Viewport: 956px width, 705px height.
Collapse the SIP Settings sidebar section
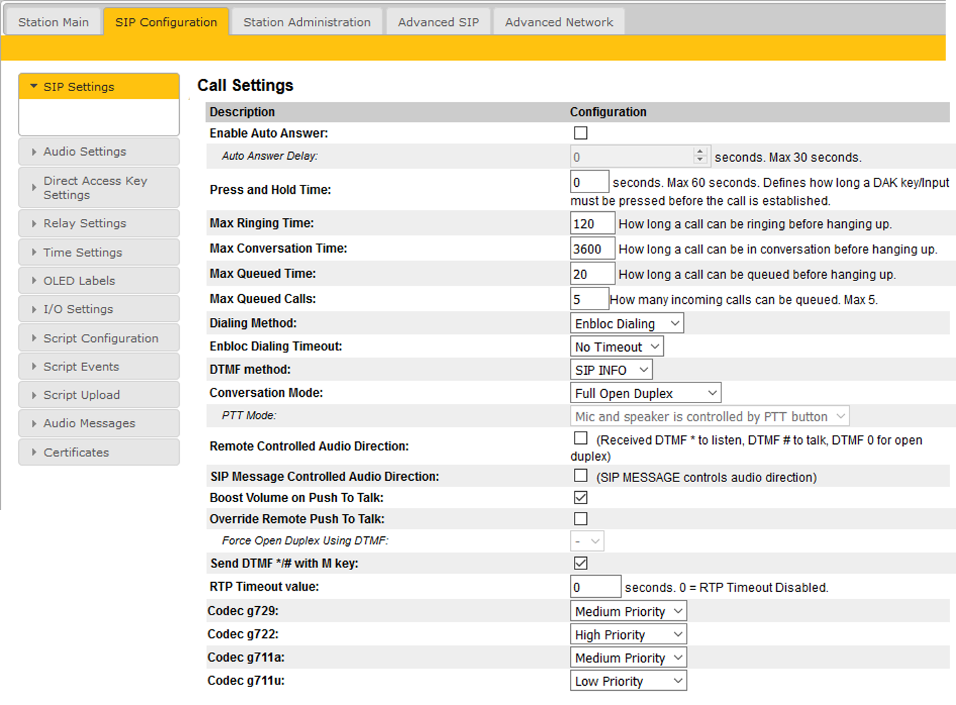click(x=79, y=87)
